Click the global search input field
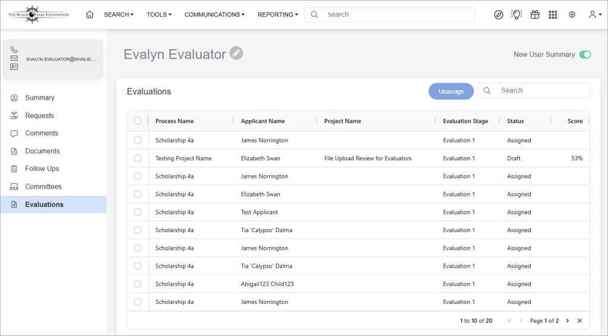This screenshot has width=608, height=336. [x=389, y=15]
